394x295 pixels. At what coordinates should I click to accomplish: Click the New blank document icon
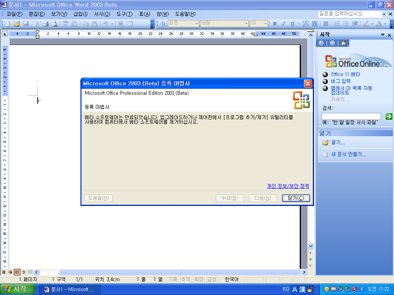click(x=8, y=24)
